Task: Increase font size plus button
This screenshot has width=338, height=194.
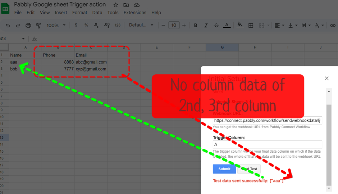Action: coord(184,26)
